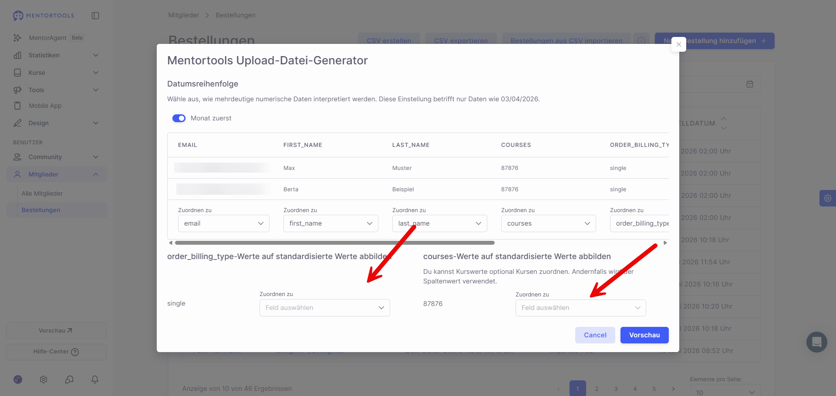This screenshot has width=836, height=396.
Task: Go to page 2 of results
Action: 597,389
